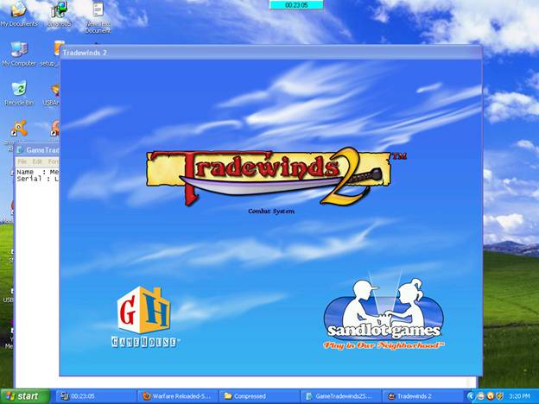Click the security shield tray icon

click(x=500, y=396)
